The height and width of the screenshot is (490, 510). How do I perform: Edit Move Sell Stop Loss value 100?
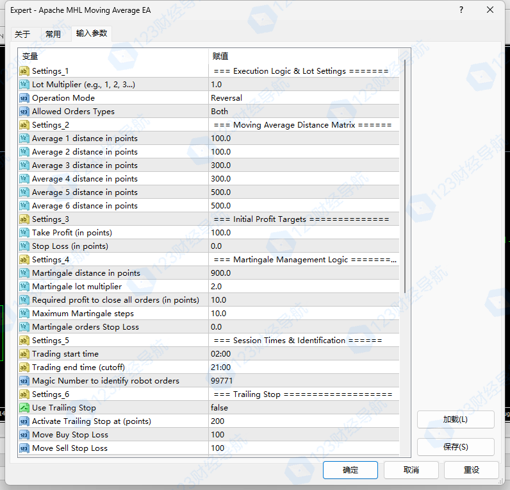click(304, 448)
